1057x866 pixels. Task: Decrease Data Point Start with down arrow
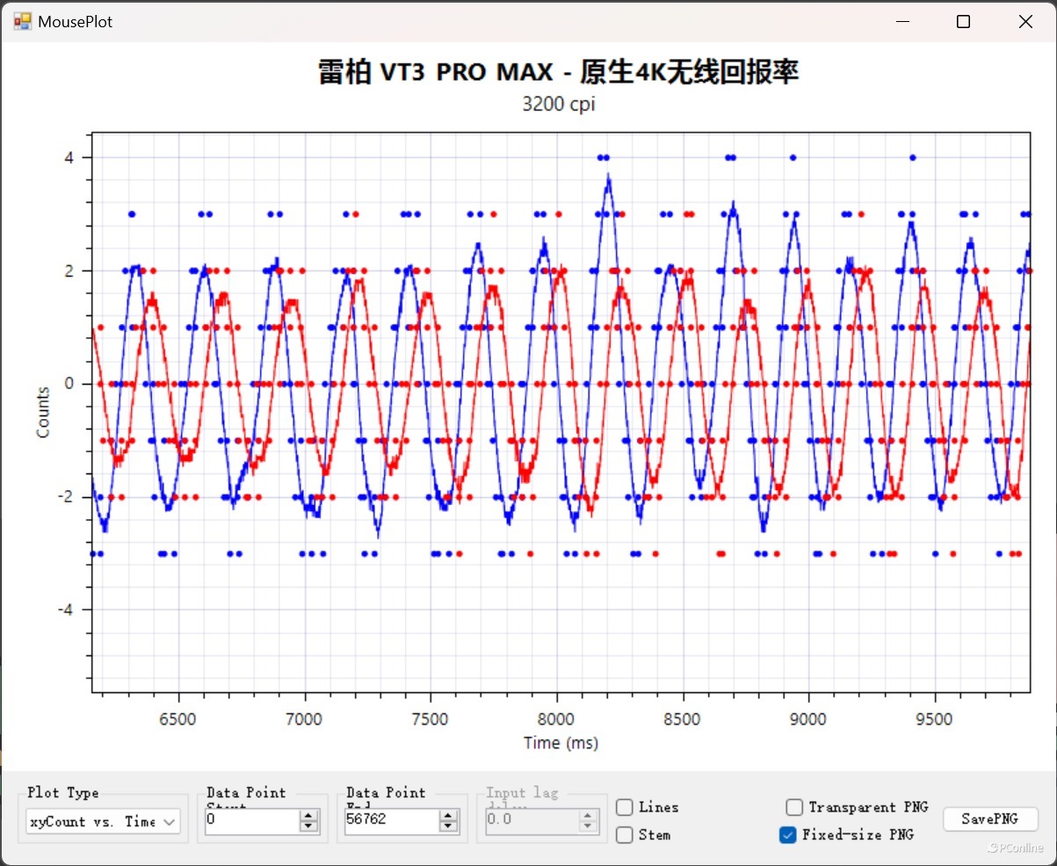click(308, 827)
